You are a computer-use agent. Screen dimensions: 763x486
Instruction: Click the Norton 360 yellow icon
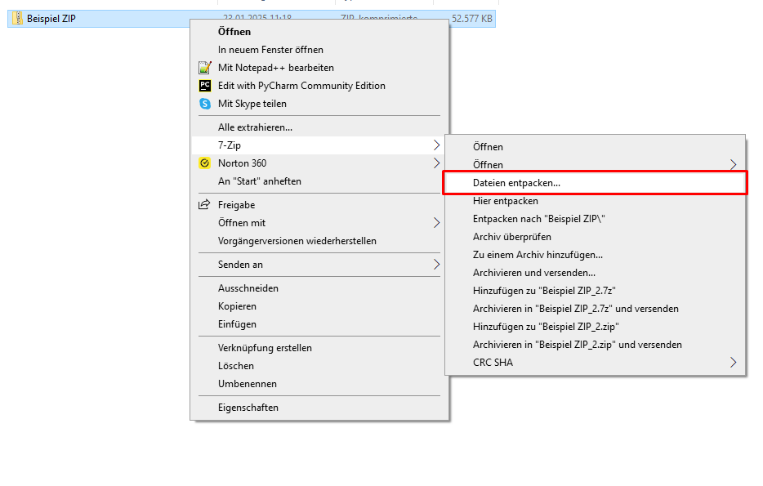205,163
